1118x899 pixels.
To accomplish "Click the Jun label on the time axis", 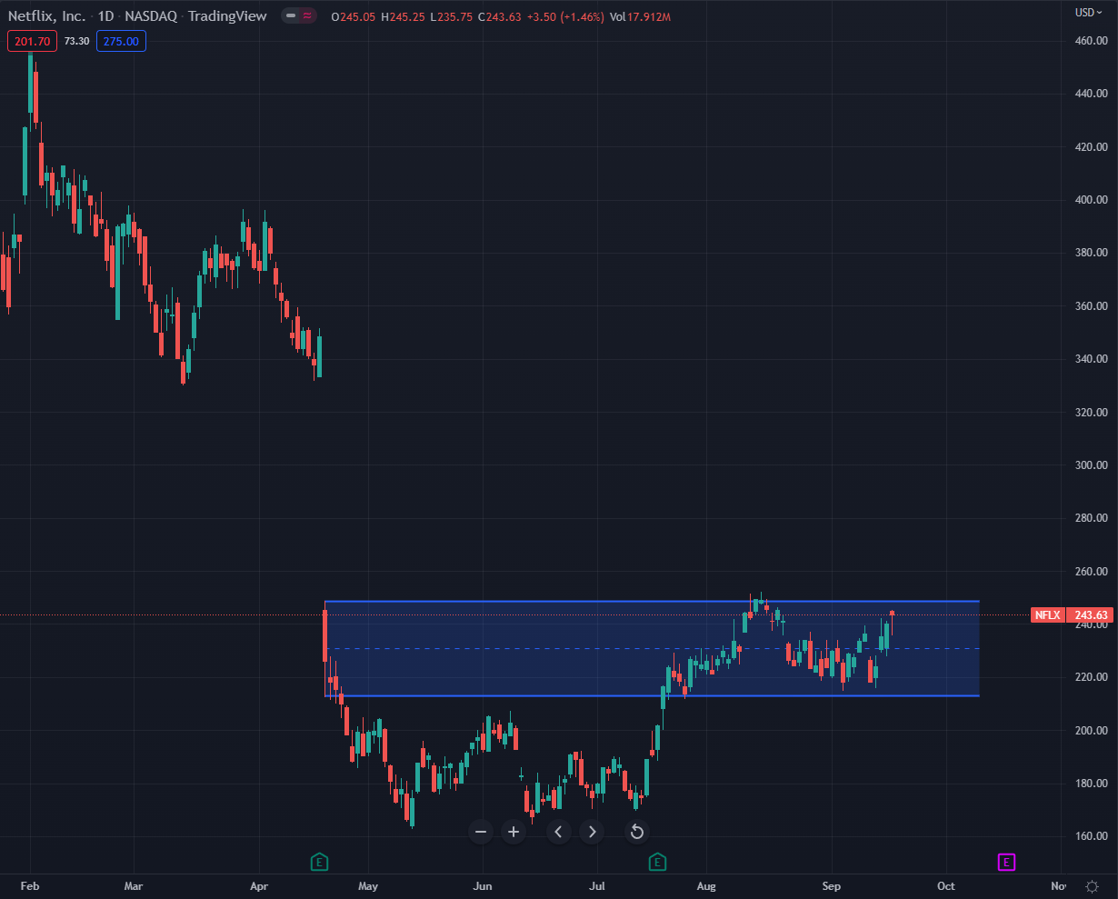I will (483, 886).
